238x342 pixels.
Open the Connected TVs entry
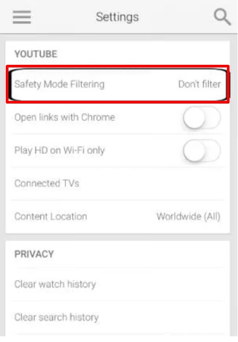(118, 183)
